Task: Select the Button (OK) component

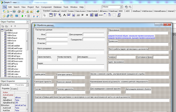Action: (78, 15)
